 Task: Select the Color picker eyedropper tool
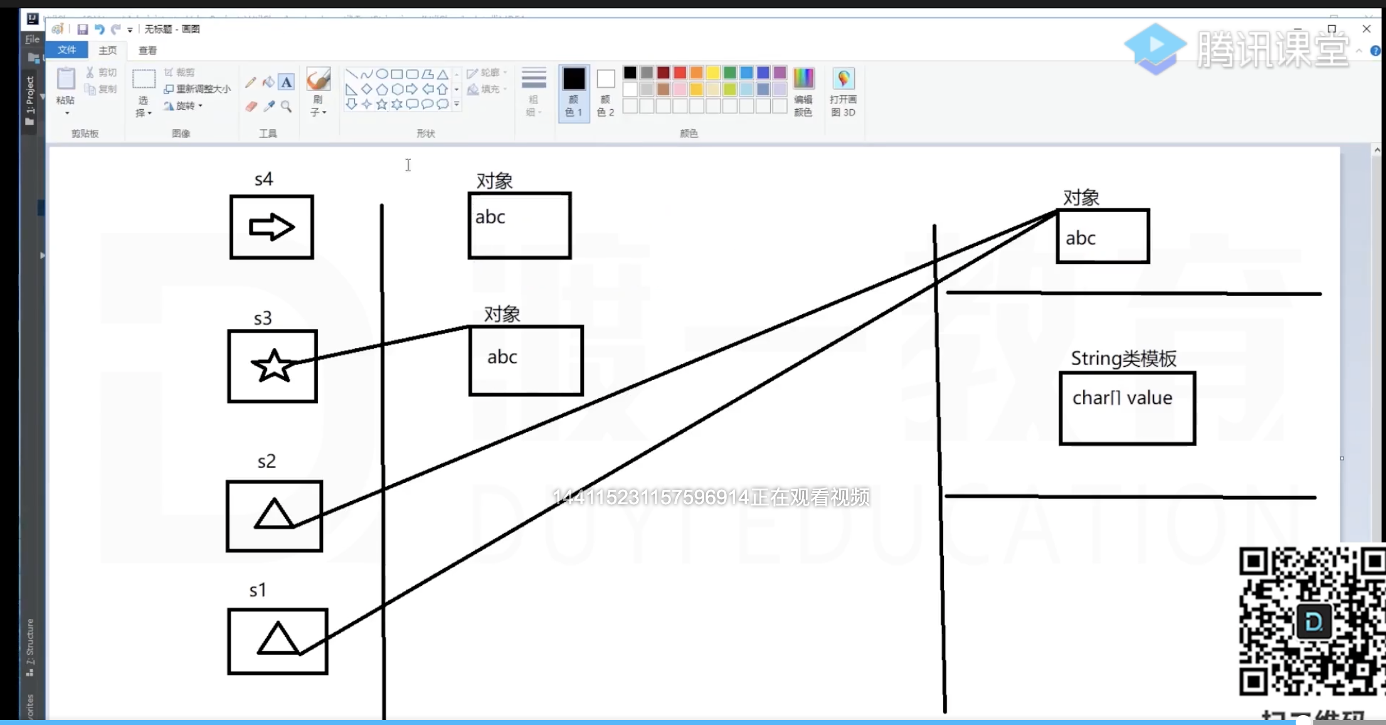(x=269, y=107)
